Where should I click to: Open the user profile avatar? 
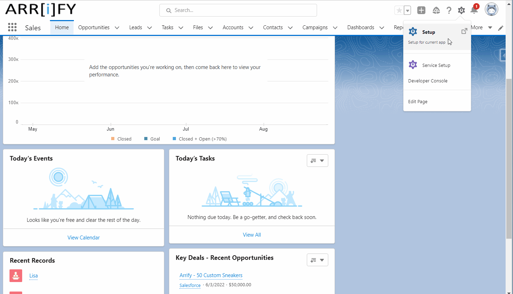pos(491,10)
